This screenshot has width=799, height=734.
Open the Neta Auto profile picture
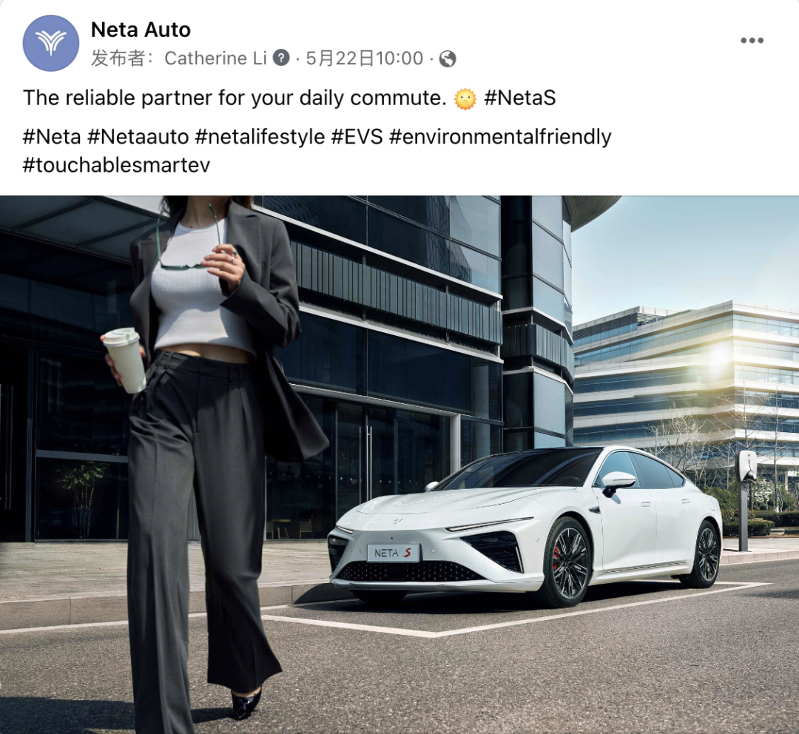[51, 43]
